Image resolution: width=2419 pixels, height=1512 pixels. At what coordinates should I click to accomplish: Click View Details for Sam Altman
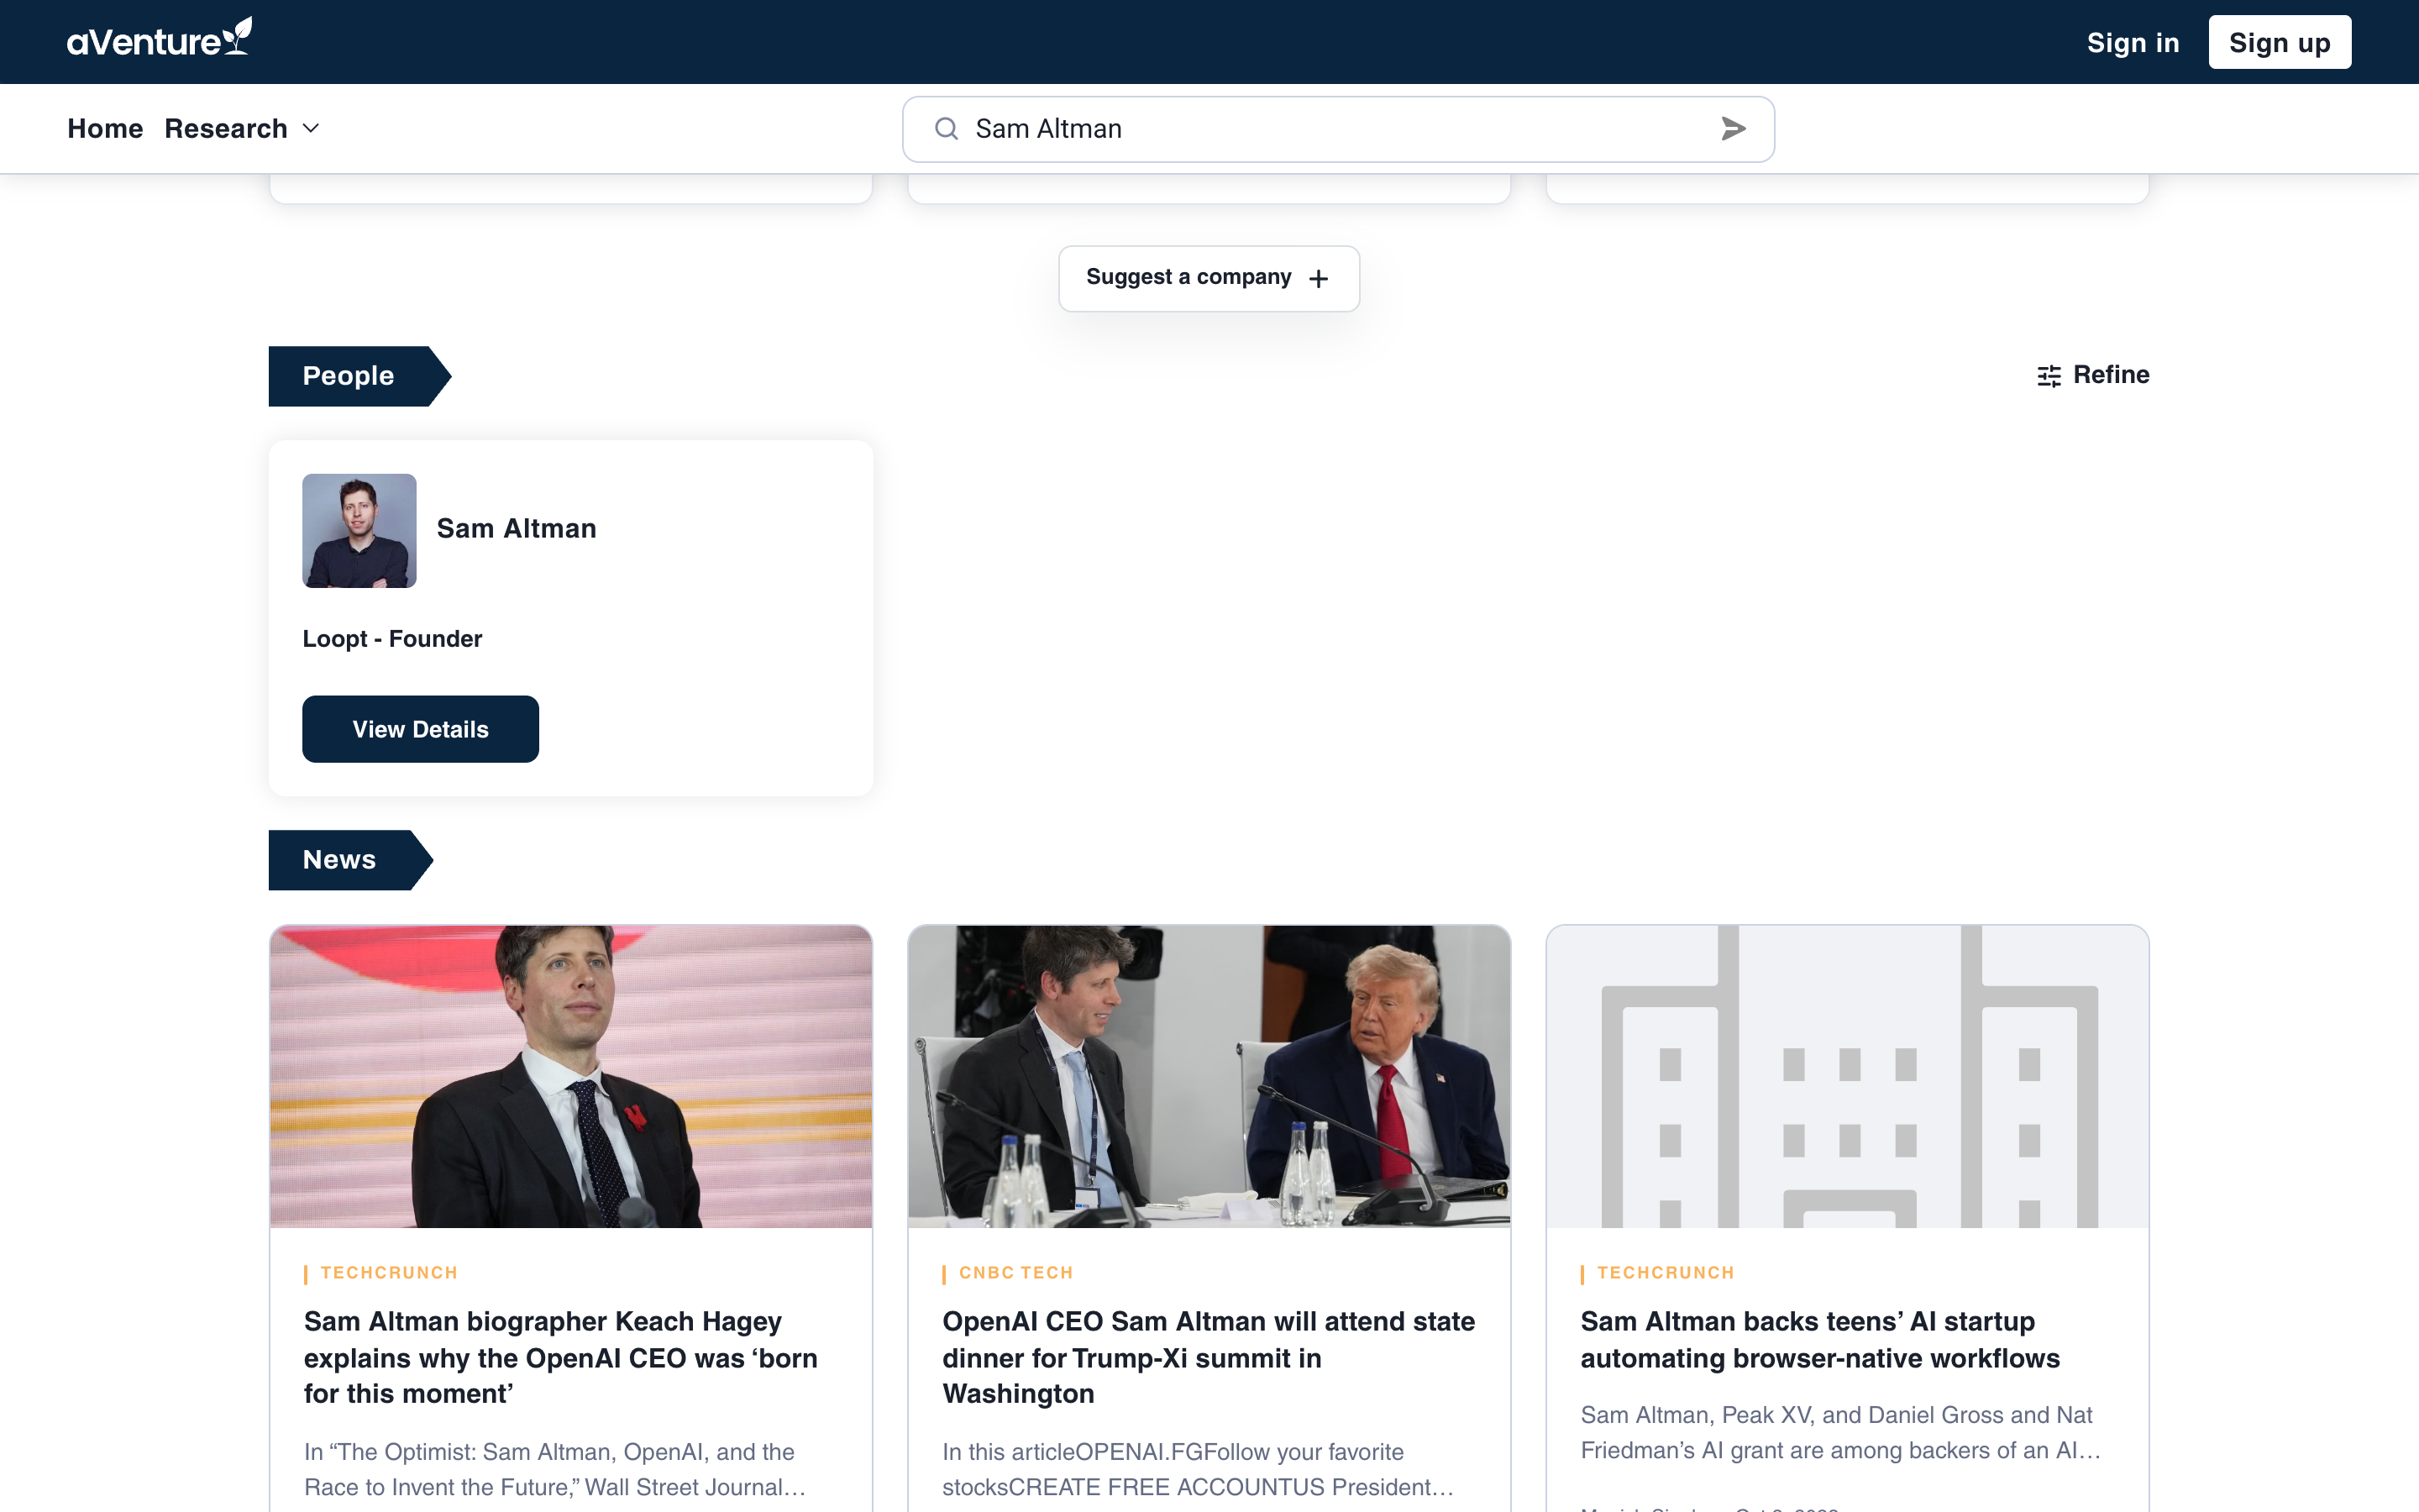point(420,729)
